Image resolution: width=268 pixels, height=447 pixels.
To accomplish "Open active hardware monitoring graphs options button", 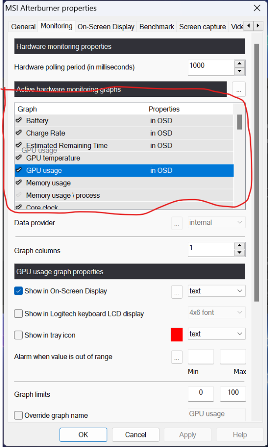I will pos(239,89).
